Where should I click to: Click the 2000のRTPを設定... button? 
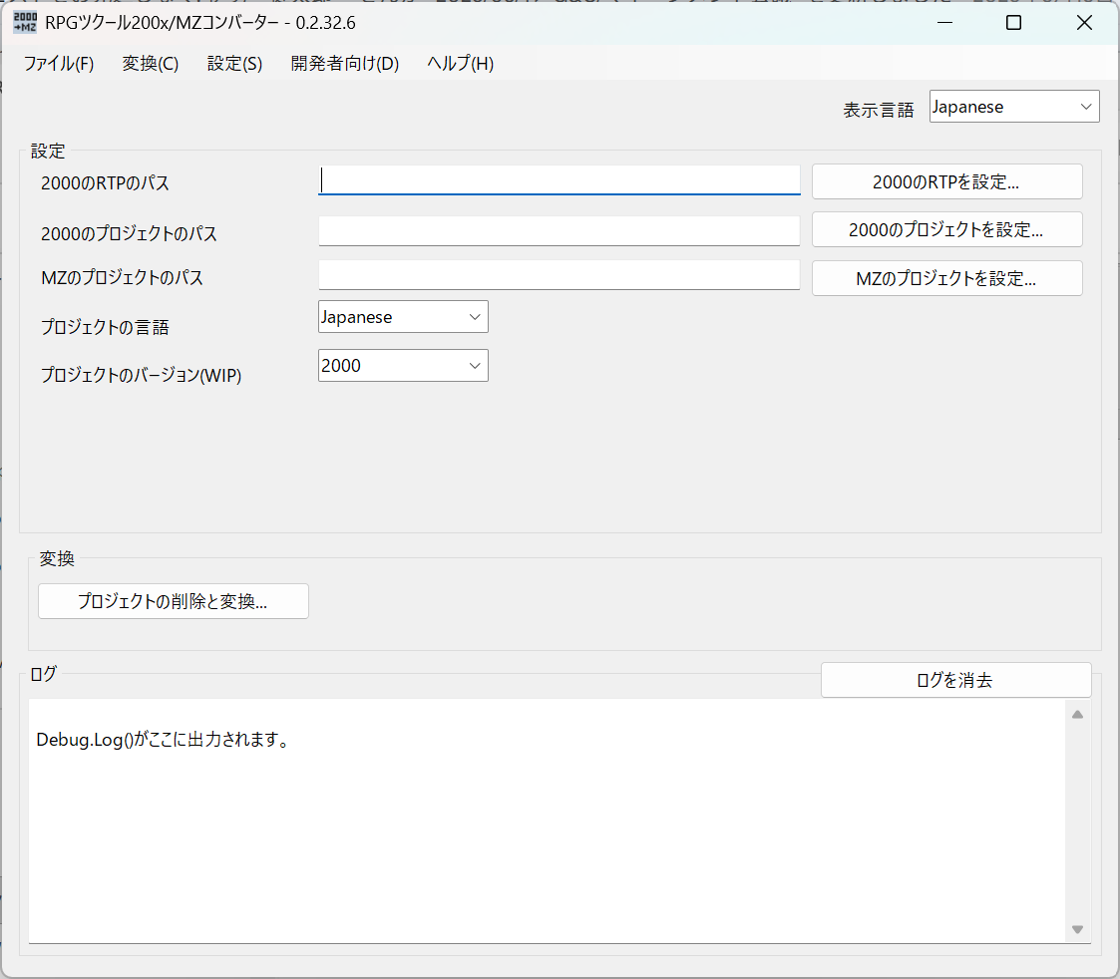coord(946,181)
